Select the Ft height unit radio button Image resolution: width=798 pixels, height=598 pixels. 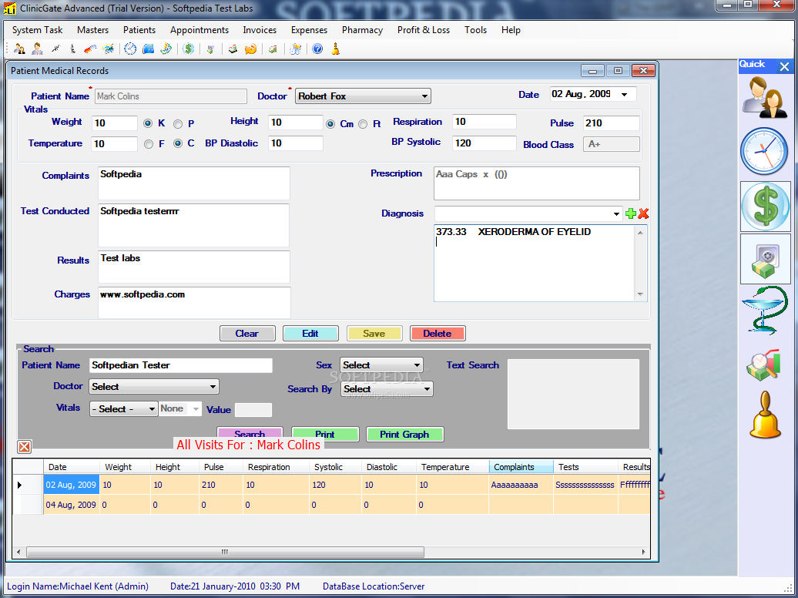point(362,124)
